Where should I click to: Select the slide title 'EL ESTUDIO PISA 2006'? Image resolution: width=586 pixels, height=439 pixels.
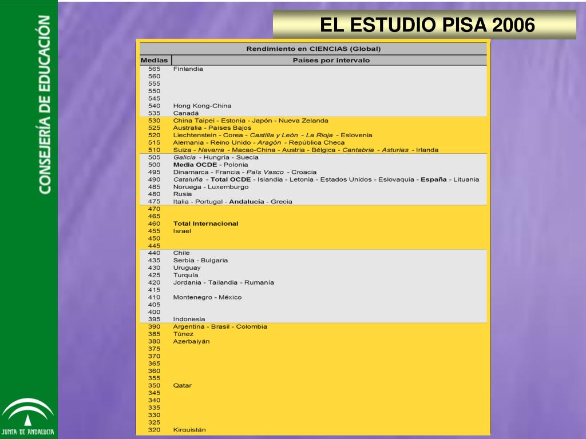[427, 25]
